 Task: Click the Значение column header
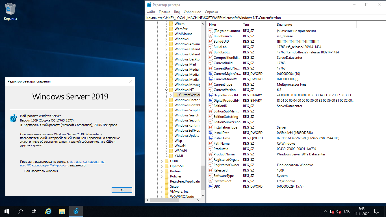[316, 25]
